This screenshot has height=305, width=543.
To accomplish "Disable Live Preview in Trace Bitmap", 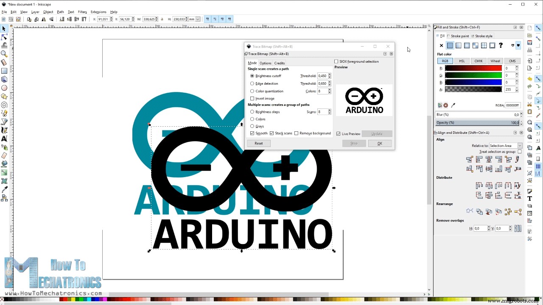I will pos(339,133).
